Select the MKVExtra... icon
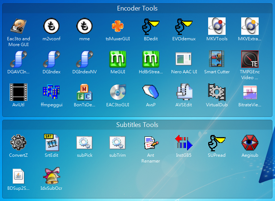The height and width of the screenshot is (201, 275). [x=250, y=26]
